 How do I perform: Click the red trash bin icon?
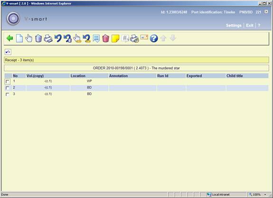coord(105,38)
